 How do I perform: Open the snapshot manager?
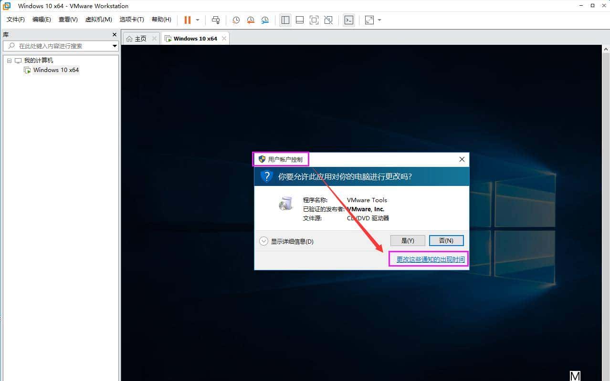[x=265, y=20]
